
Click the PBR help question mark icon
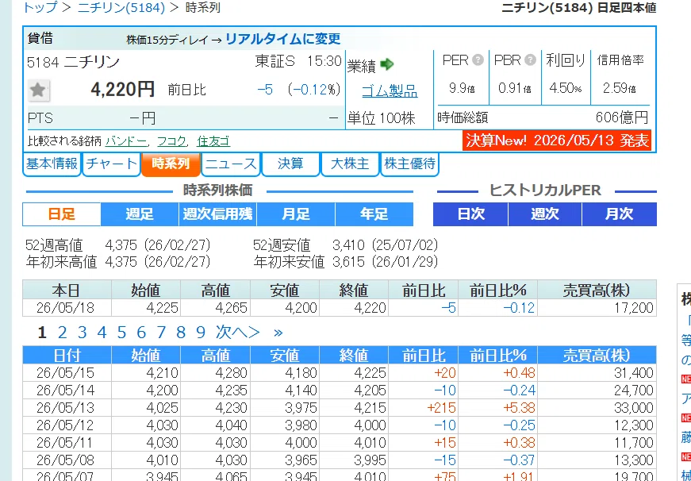pos(530,60)
